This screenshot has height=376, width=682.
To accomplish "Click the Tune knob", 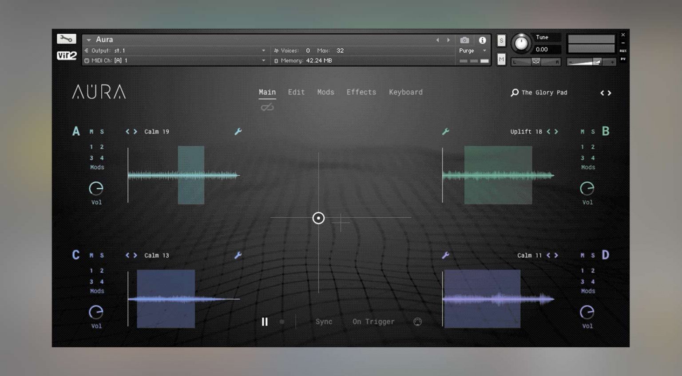I will (521, 43).
